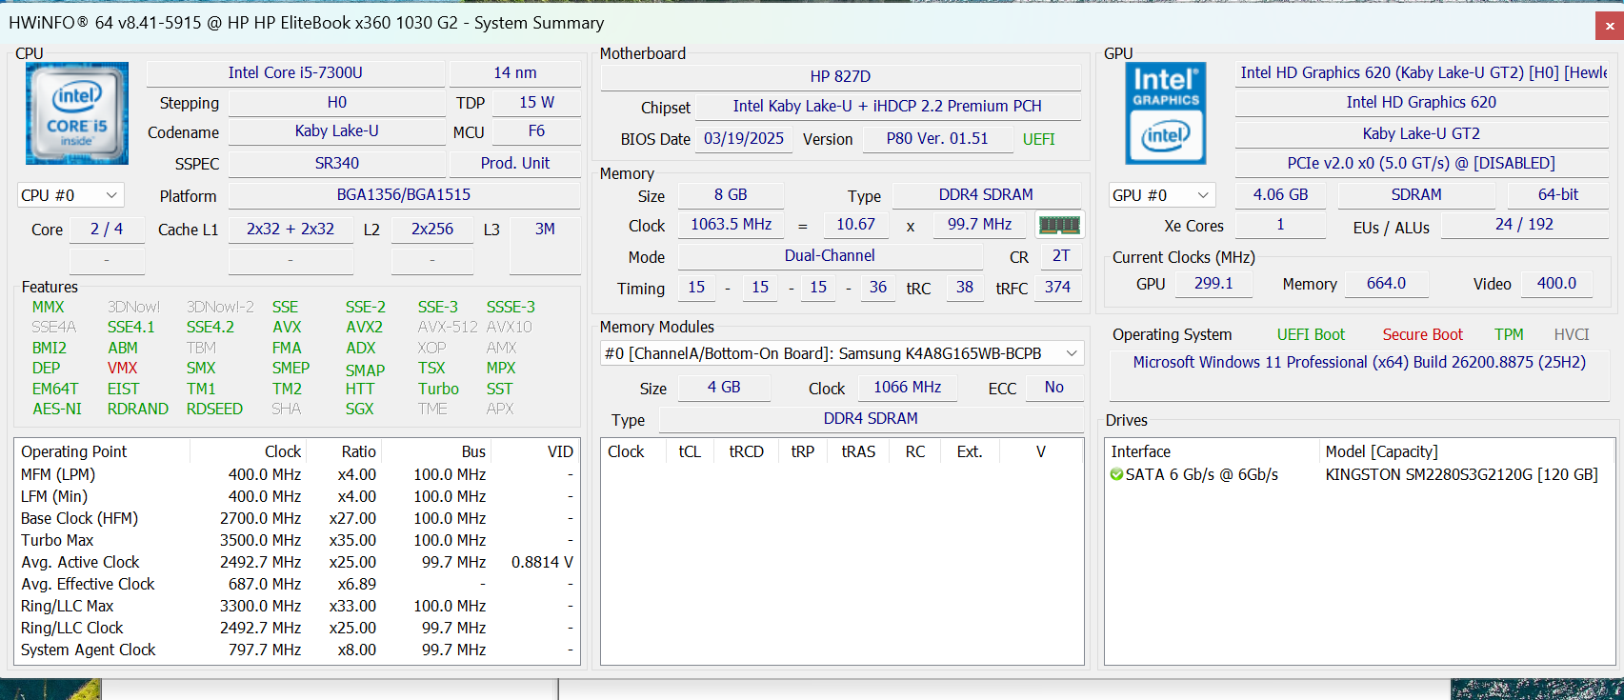Click the GPU current clock 299.1
Viewport: 1624px width, 700px height.
pos(1213,284)
